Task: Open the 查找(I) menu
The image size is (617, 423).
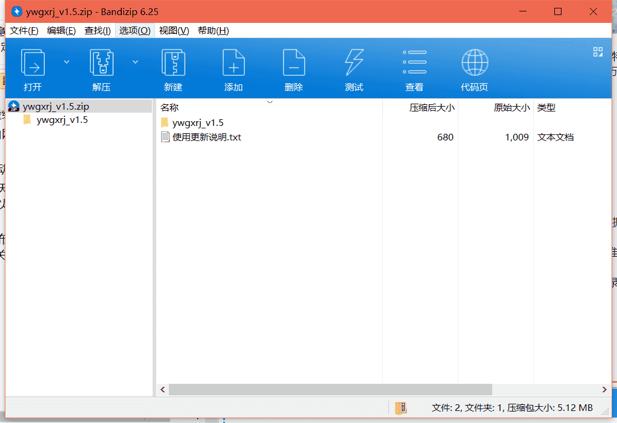Action: [97, 31]
